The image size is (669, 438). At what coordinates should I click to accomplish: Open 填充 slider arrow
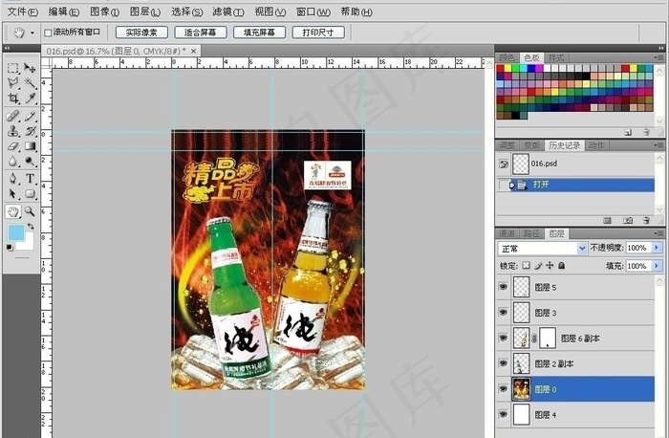click(x=657, y=266)
